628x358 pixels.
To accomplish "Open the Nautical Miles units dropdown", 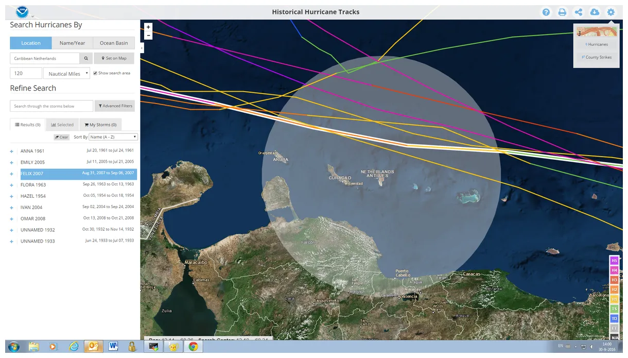I will click(x=66, y=74).
